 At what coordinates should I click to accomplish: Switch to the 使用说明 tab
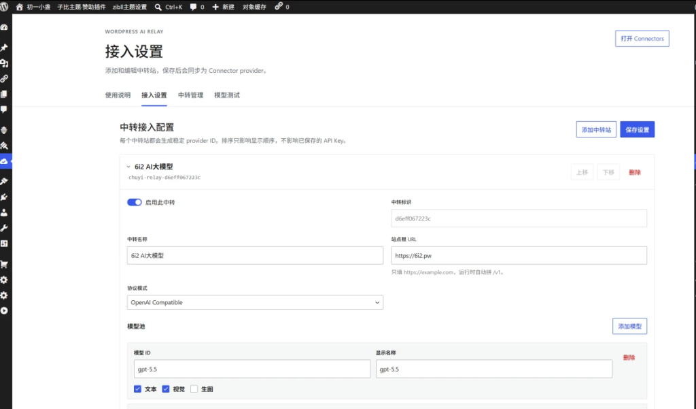(118, 95)
